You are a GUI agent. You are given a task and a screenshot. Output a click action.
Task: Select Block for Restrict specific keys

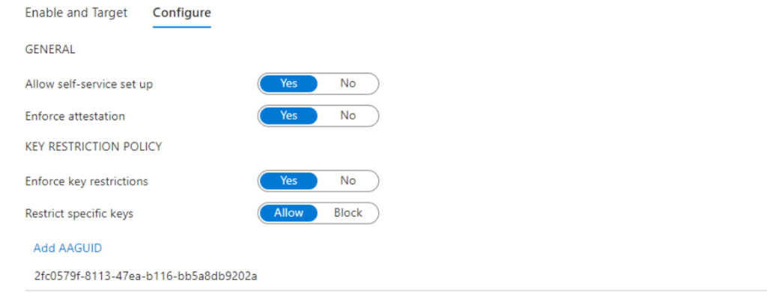click(348, 214)
